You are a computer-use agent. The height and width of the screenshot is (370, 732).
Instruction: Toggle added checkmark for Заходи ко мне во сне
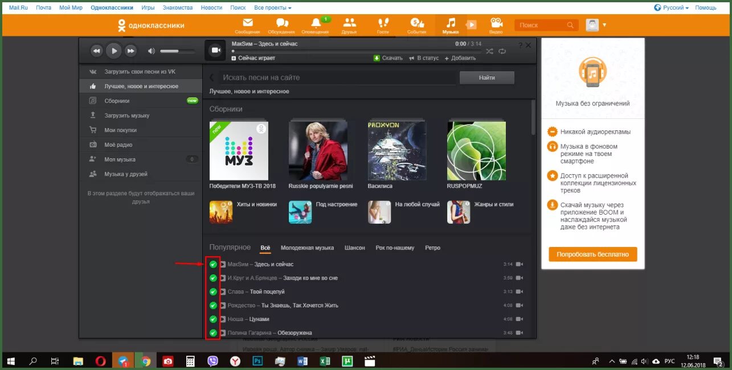pyautogui.click(x=213, y=278)
